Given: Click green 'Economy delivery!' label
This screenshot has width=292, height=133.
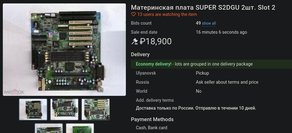Looking at the screenshot, I should [x=154, y=64].
